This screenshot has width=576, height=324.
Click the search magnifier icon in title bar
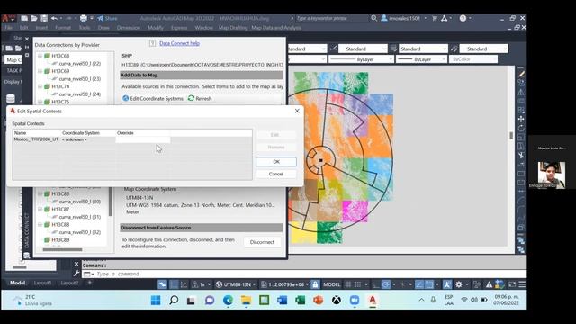(374, 18)
